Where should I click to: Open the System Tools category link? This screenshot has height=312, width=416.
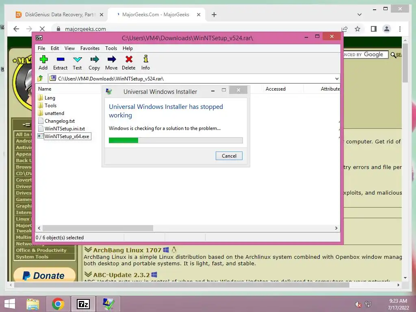32,257
